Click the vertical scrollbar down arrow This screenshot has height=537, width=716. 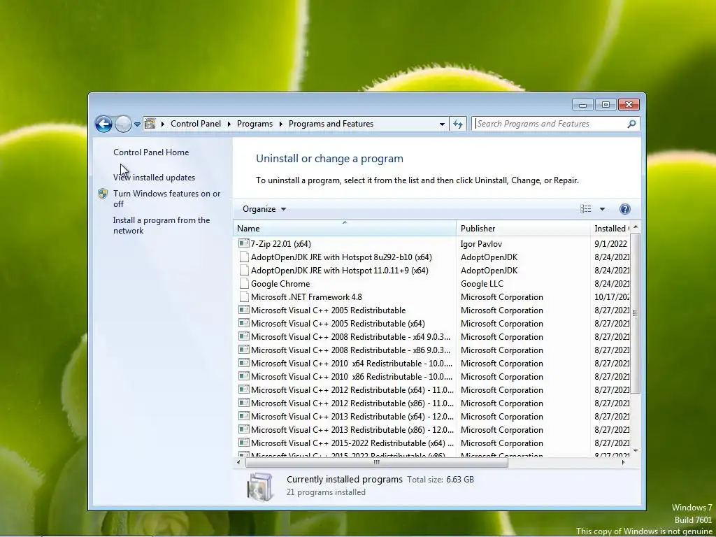[x=635, y=451]
